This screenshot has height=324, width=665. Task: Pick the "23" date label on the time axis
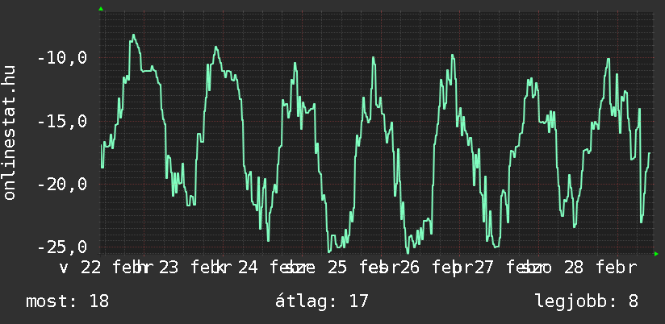pyautogui.click(x=169, y=268)
